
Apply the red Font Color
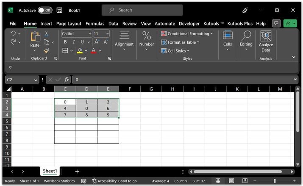[x=94, y=50]
